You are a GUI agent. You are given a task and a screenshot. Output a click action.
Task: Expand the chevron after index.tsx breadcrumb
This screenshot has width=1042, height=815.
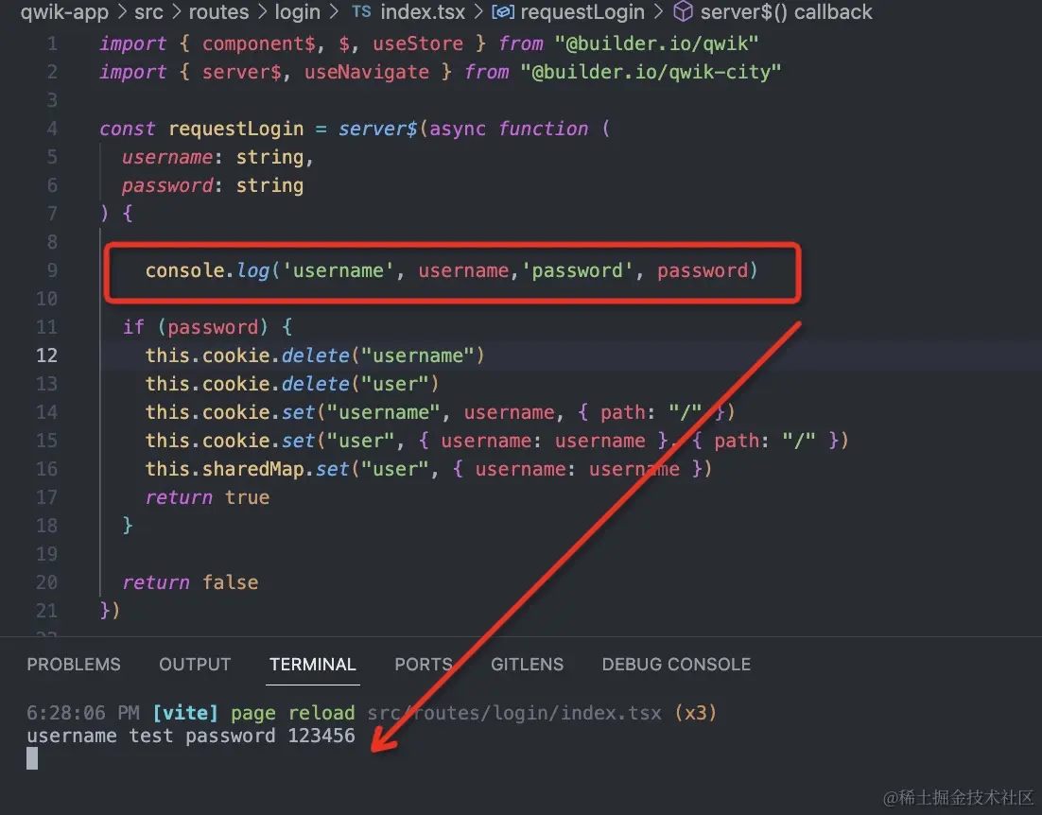[x=478, y=12]
